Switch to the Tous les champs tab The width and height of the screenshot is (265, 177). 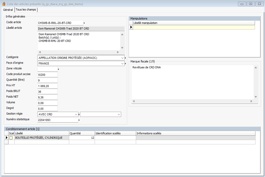tap(26, 10)
